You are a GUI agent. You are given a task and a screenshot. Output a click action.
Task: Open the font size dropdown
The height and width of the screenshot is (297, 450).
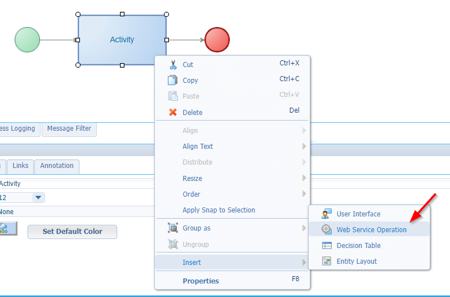pyautogui.click(x=38, y=197)
